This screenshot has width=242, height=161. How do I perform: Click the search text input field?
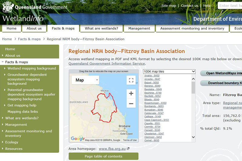tap(230, 6)
